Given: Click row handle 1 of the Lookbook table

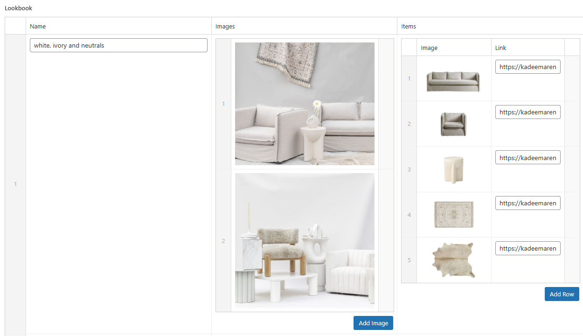Looking at the screenshot, I should (x=15, y=184).
